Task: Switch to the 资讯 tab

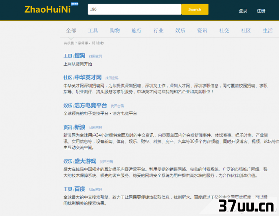Action: 202,31
